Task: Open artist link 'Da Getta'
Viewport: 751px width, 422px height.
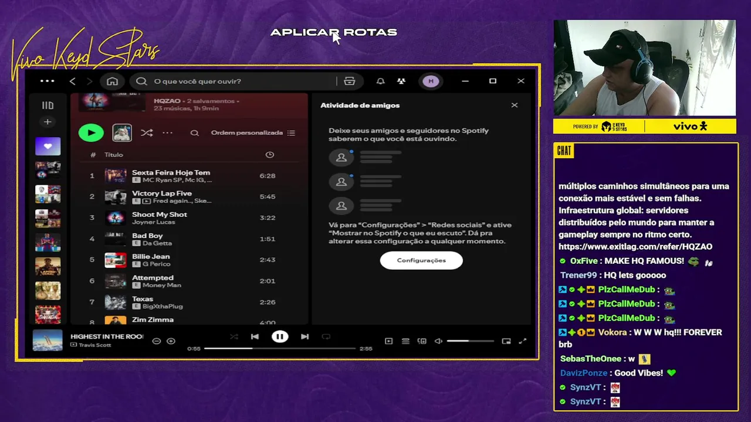Action: coord(157,243)
